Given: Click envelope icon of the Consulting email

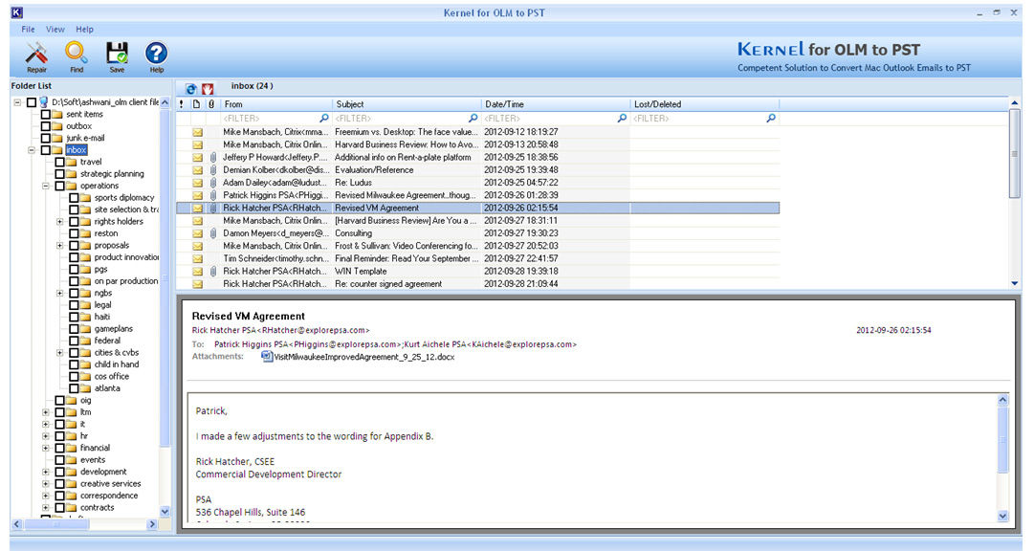Looking at the screenshot, I should point(197,233).
